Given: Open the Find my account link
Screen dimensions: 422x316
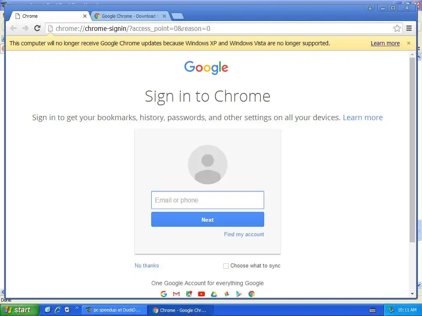Looking at the screenshot, I should click(244, 234).
